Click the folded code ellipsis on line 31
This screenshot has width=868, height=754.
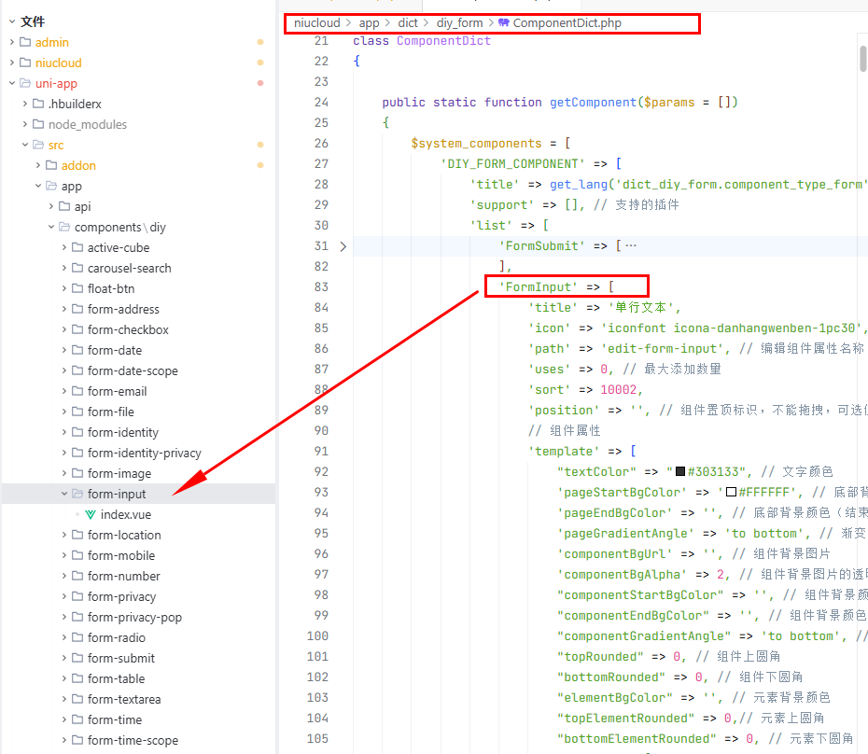pyautogui.click(x=631, y=246)
